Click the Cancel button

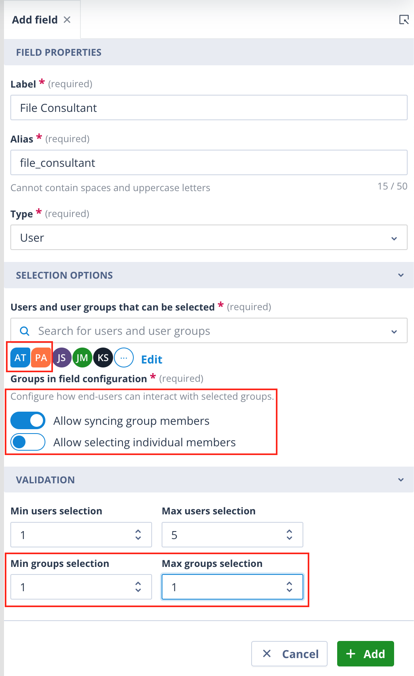point(289,654)
